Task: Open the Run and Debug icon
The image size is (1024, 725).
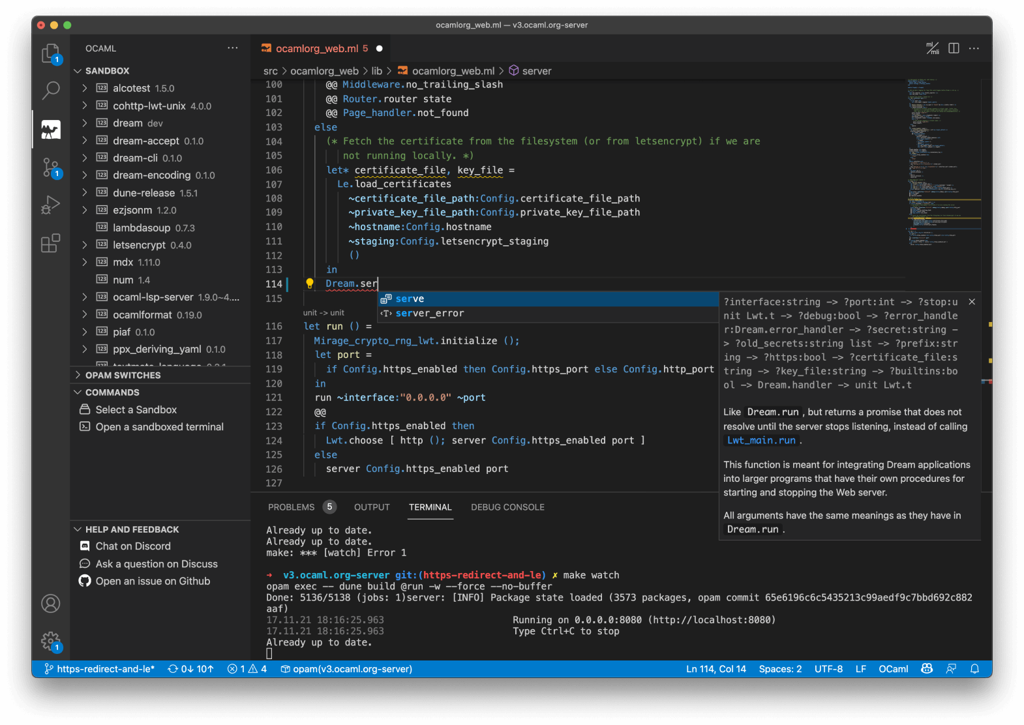Action: 51,205
